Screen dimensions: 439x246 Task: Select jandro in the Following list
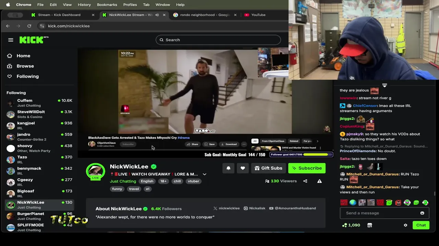pyautogui.click(x=39, y=137)
